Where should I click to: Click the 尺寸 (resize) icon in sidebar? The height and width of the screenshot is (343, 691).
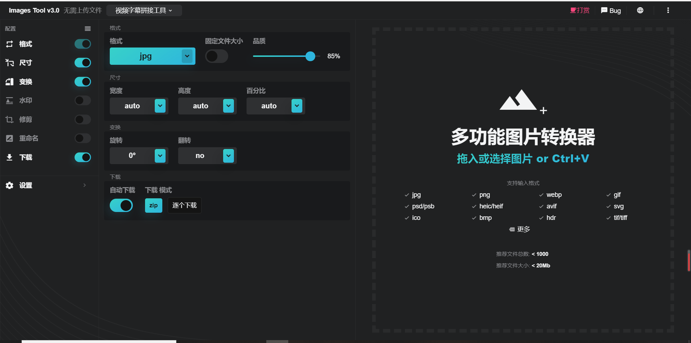click(x=9, y=63)
